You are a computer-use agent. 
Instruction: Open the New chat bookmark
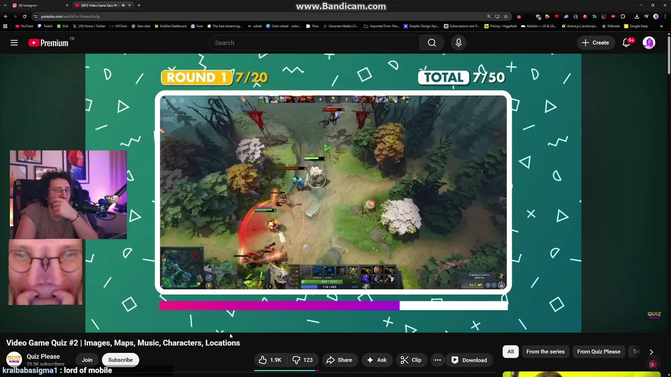pyautogui.click(x=141, y=26)
